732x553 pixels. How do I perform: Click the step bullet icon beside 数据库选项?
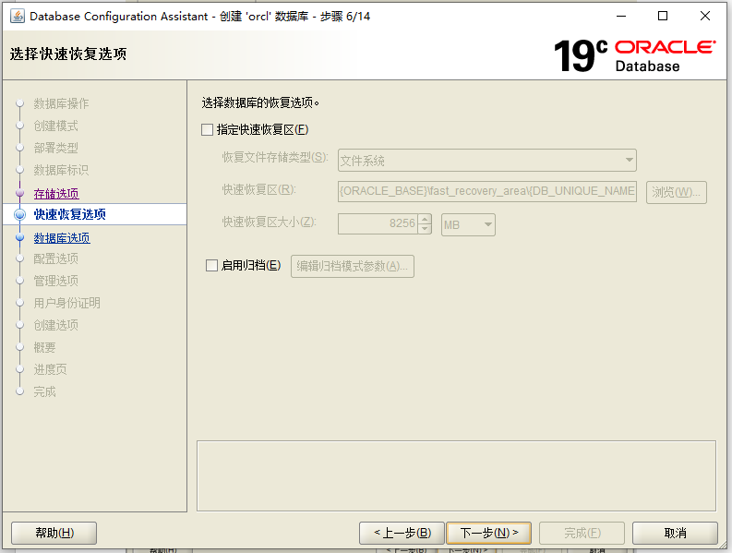click(x=19, y=237)
